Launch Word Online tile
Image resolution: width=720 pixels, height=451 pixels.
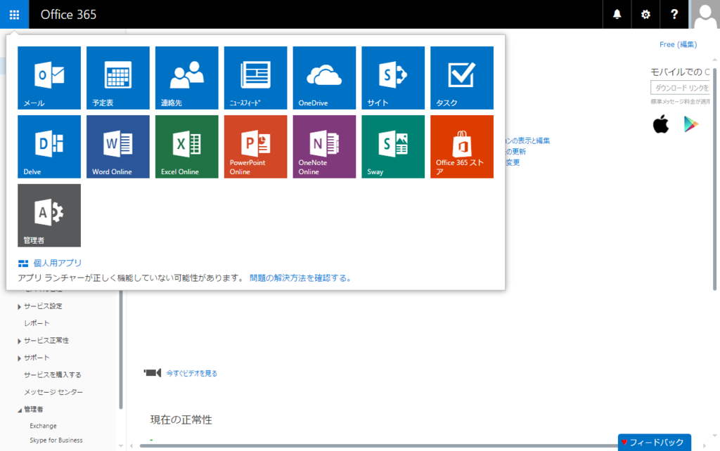pyautogui.click(x=118, y=146)
